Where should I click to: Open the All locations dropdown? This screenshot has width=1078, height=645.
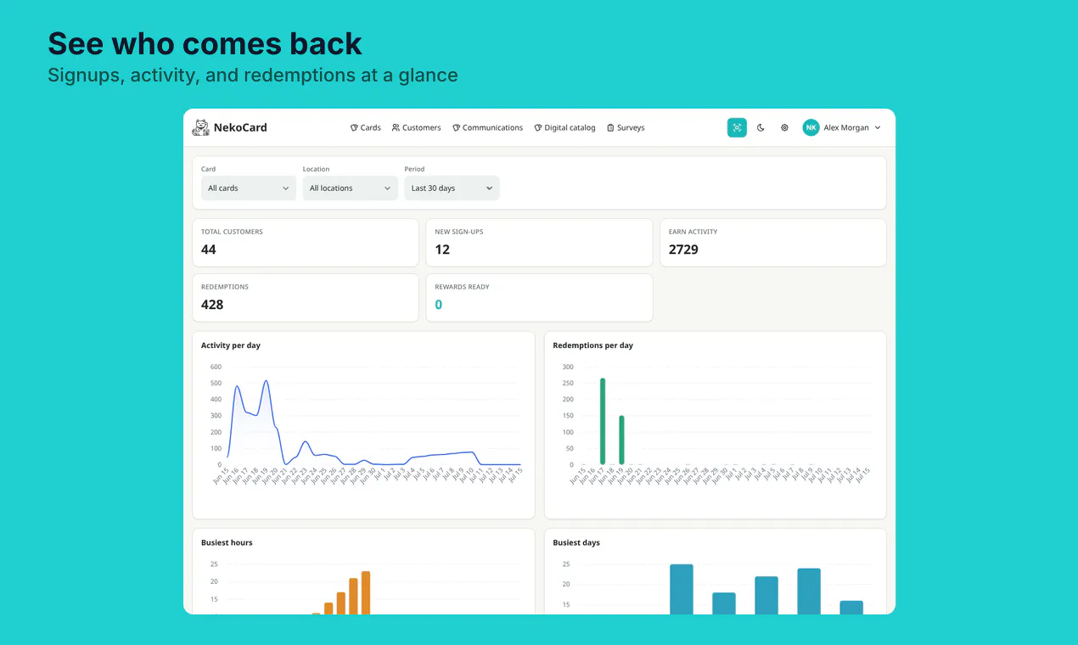(351, 188)
